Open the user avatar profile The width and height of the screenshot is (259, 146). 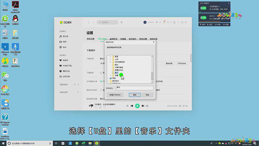click(x=145, y=22)
